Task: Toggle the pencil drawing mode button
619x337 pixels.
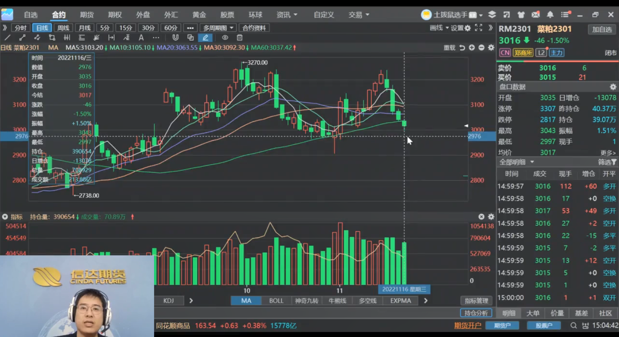Action: [206, 38]
